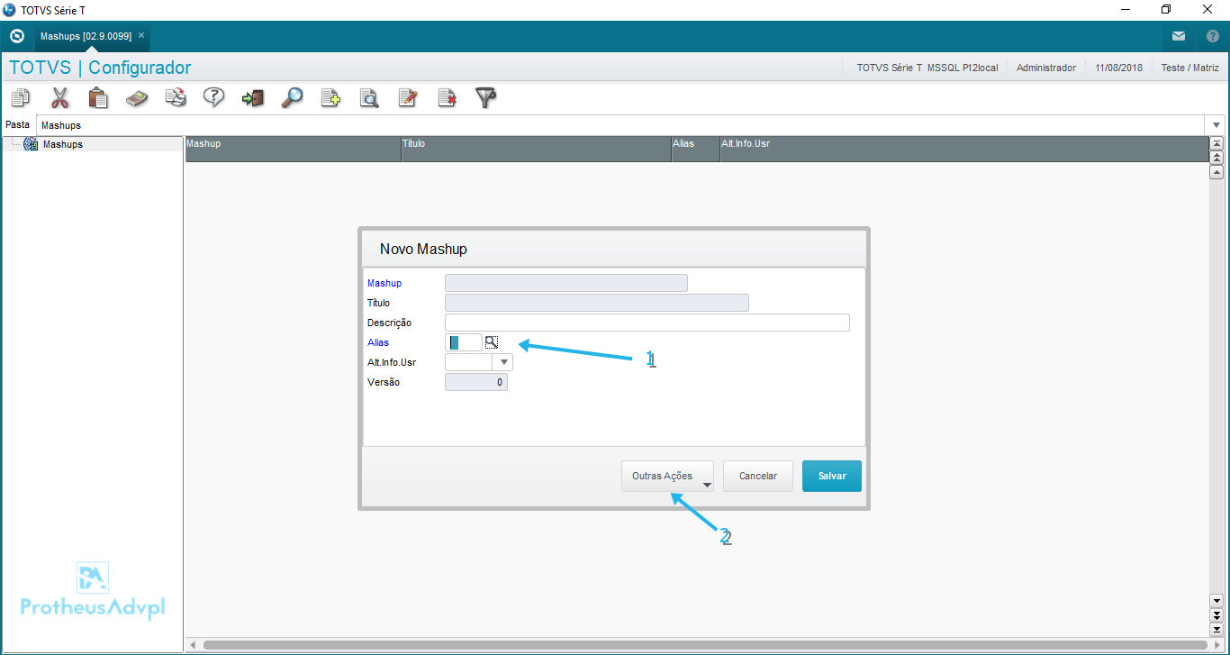Screen dimensions: 1230x655
Task: Click the Cut scissors icon
Action: [59, 97]
